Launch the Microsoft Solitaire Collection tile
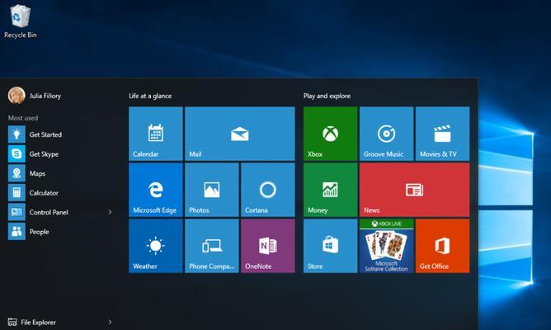This screenshot has height=330, width=551. 386,246
